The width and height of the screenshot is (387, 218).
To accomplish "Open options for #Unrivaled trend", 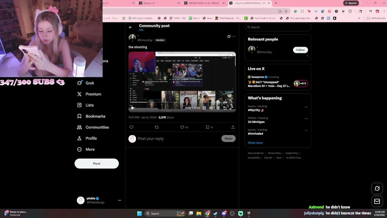I will click(x=306, y=130).
